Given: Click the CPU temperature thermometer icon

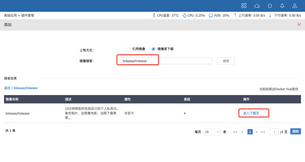Looking at the screenshot, I should pos(154,16).
